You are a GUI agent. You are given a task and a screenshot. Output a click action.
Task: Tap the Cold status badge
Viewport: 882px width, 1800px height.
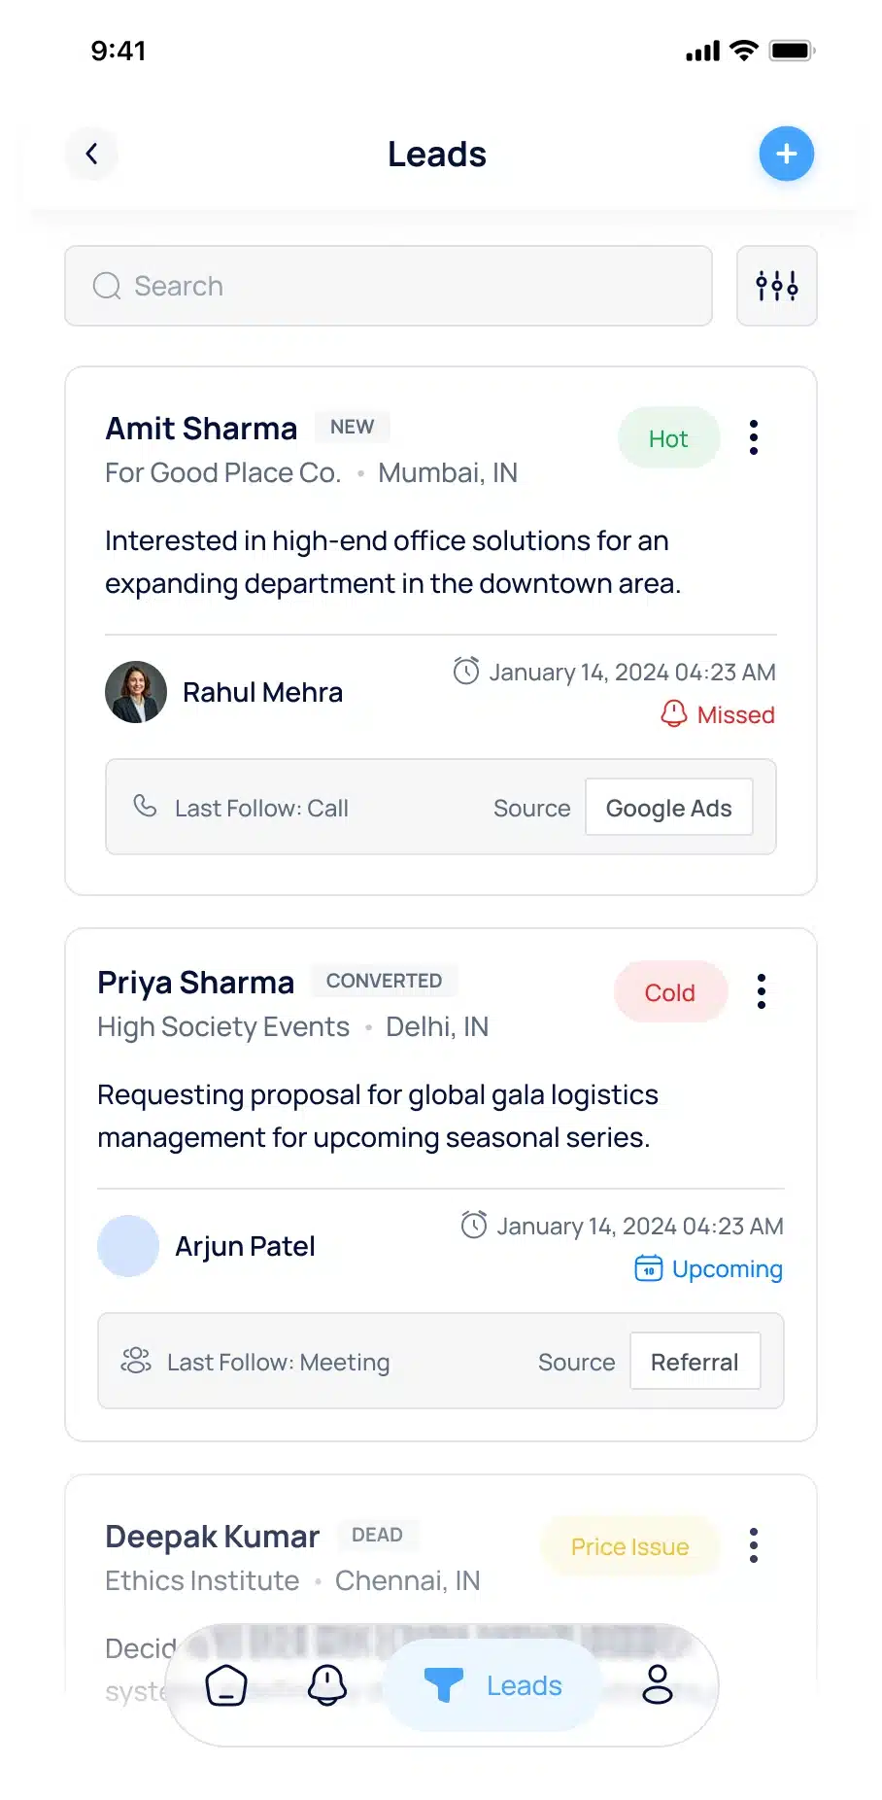pyautogui.click(x=670, y=992)
